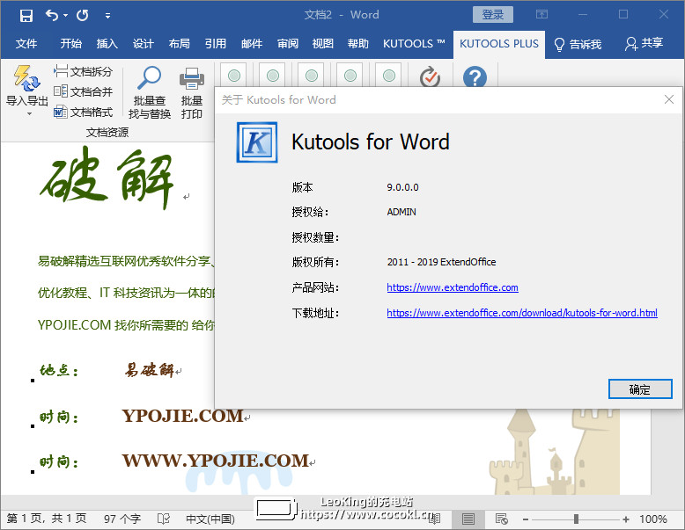Click the page count 第 1 页, 共 1 页

tap(47, 519)
